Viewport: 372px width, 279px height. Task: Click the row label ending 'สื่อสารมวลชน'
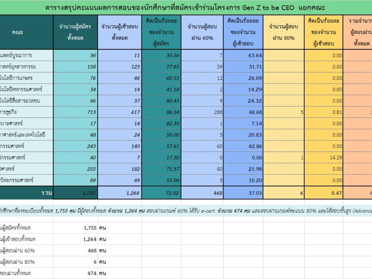(27, 101)
